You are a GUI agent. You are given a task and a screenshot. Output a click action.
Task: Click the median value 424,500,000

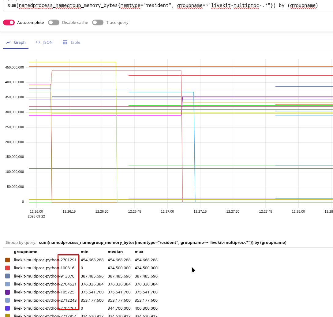[119, 268]
